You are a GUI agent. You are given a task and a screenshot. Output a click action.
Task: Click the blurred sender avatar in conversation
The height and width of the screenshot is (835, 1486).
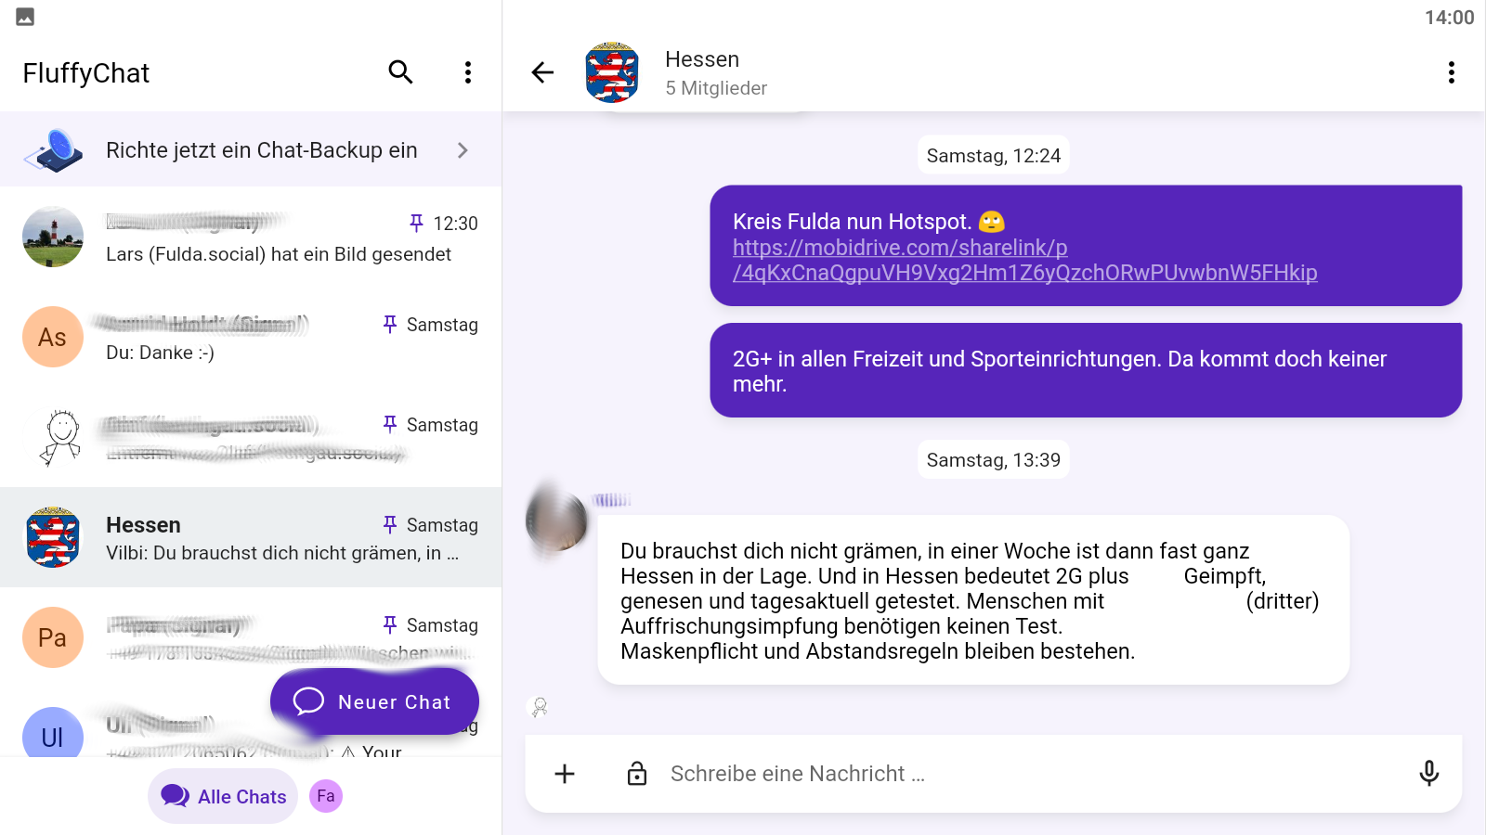click(556, 520)
